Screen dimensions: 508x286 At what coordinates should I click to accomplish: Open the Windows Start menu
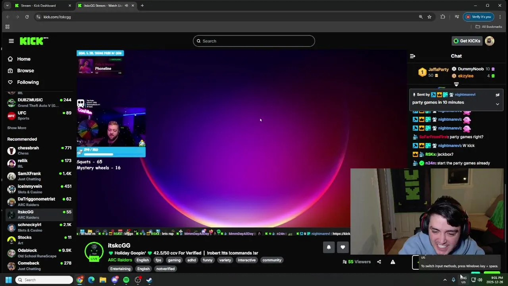click(8, 280)
